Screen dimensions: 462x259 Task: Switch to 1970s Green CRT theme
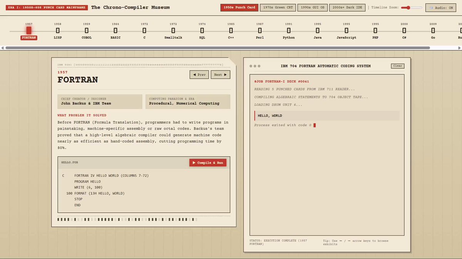[x=278, y=7]
